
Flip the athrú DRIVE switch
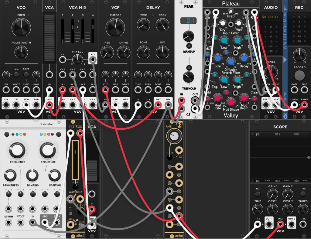click(81, 226)
